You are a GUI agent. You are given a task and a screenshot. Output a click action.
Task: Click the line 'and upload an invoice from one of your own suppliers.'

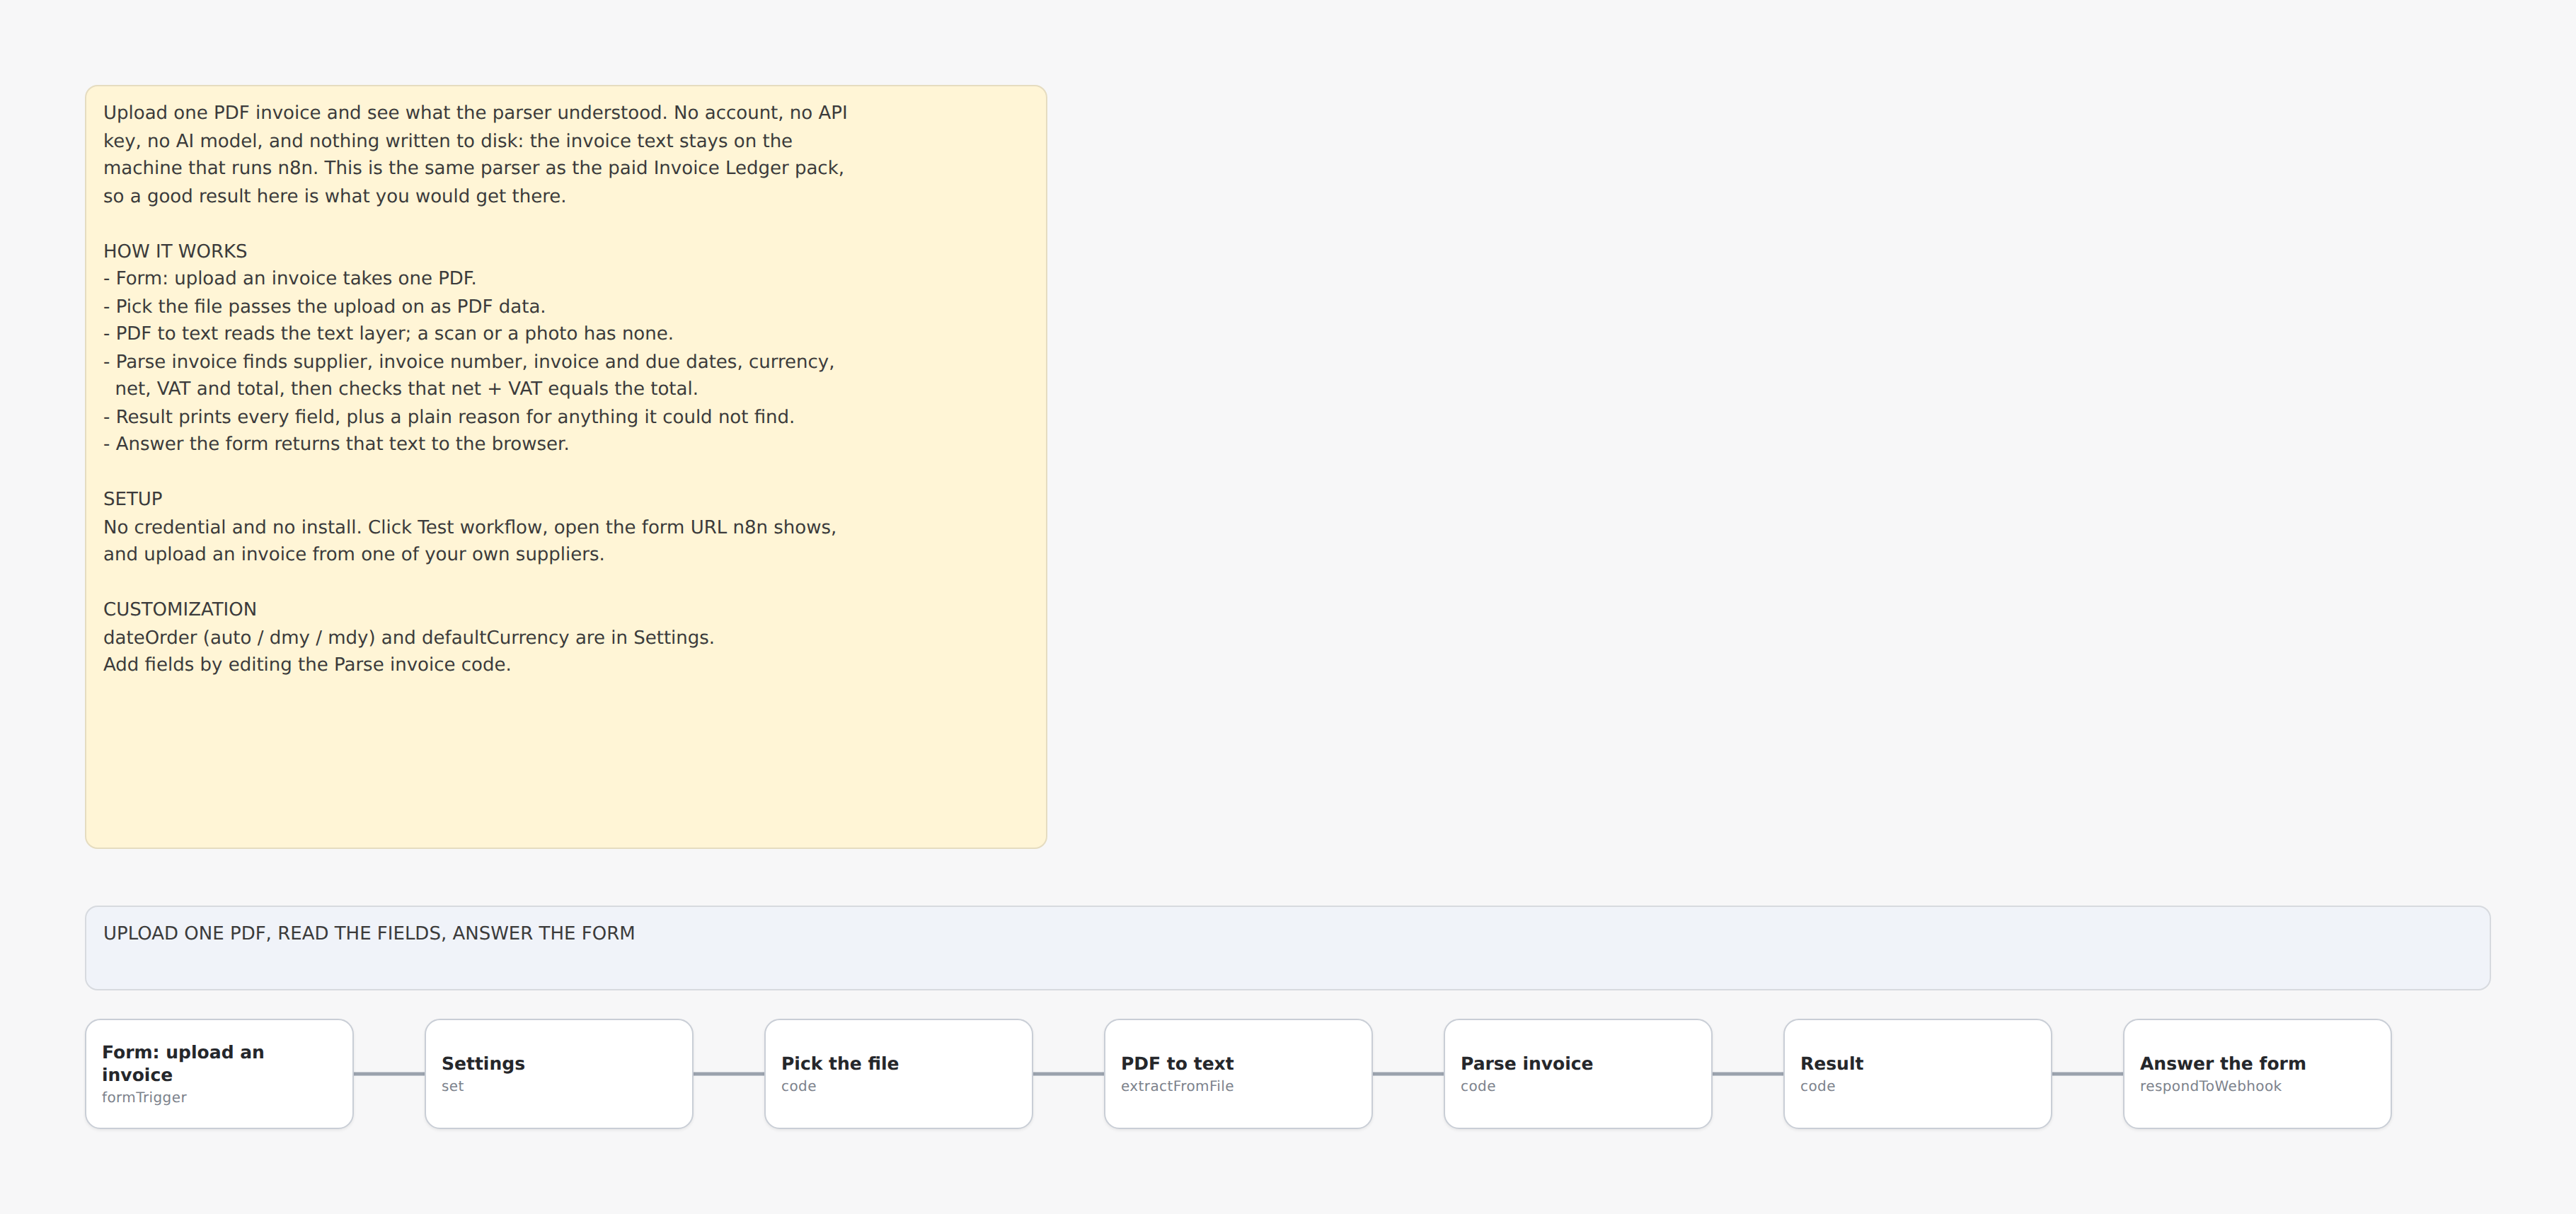(x=354, y=554)
